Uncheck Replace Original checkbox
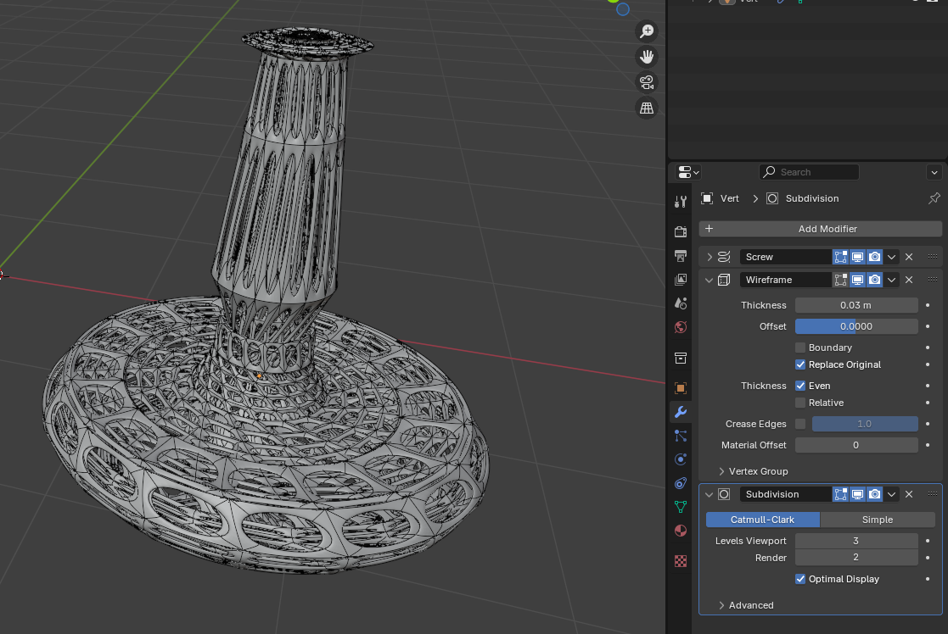The height and width of the screenshot is (634, 948). click(800, 364)
